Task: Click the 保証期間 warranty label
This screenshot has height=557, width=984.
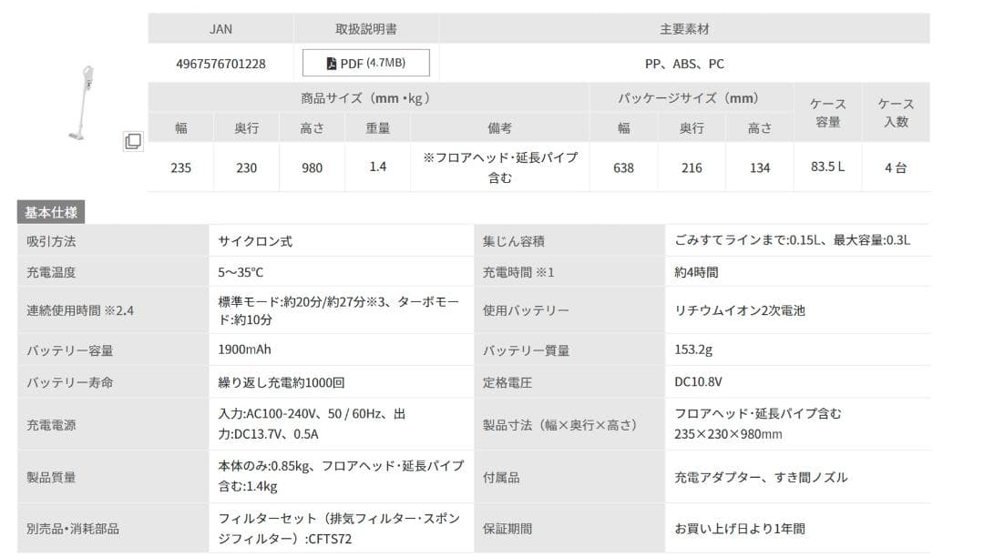Action: (507, 528)
